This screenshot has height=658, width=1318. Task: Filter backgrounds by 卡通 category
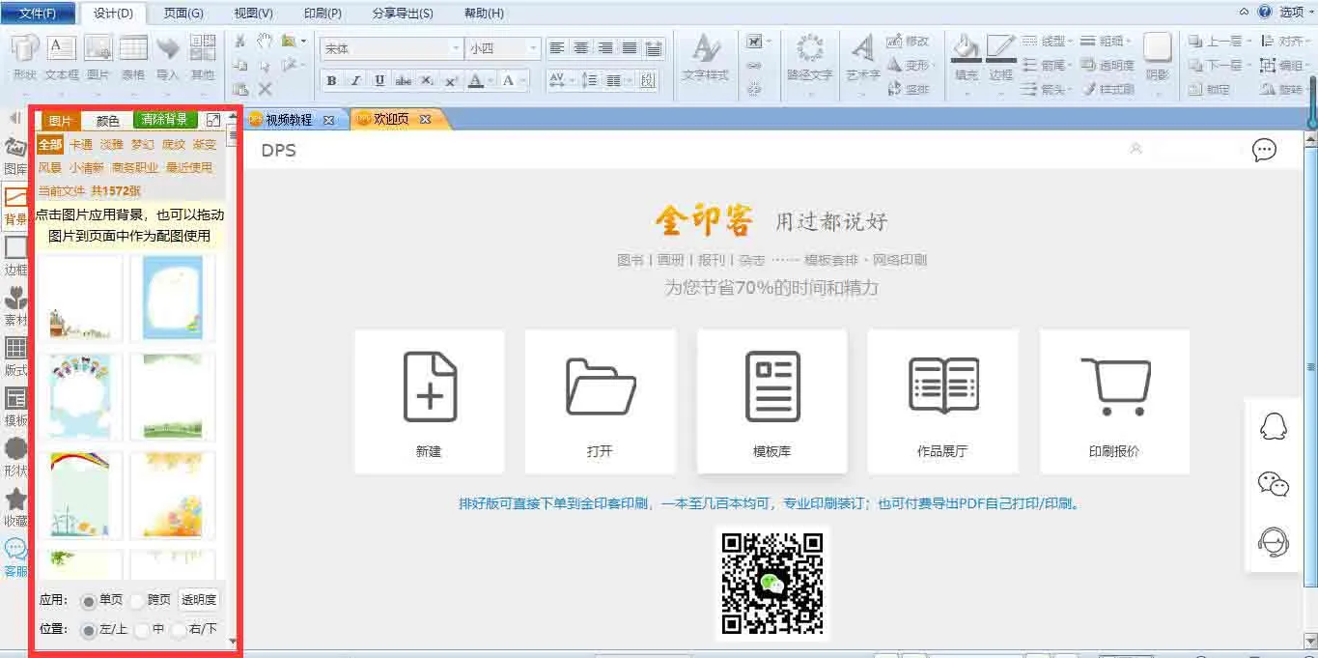80,144
